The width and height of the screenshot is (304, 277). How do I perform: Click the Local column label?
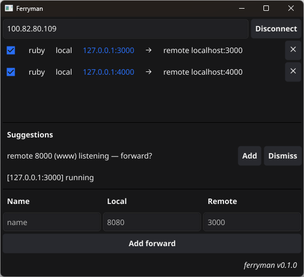pos(117,201)
